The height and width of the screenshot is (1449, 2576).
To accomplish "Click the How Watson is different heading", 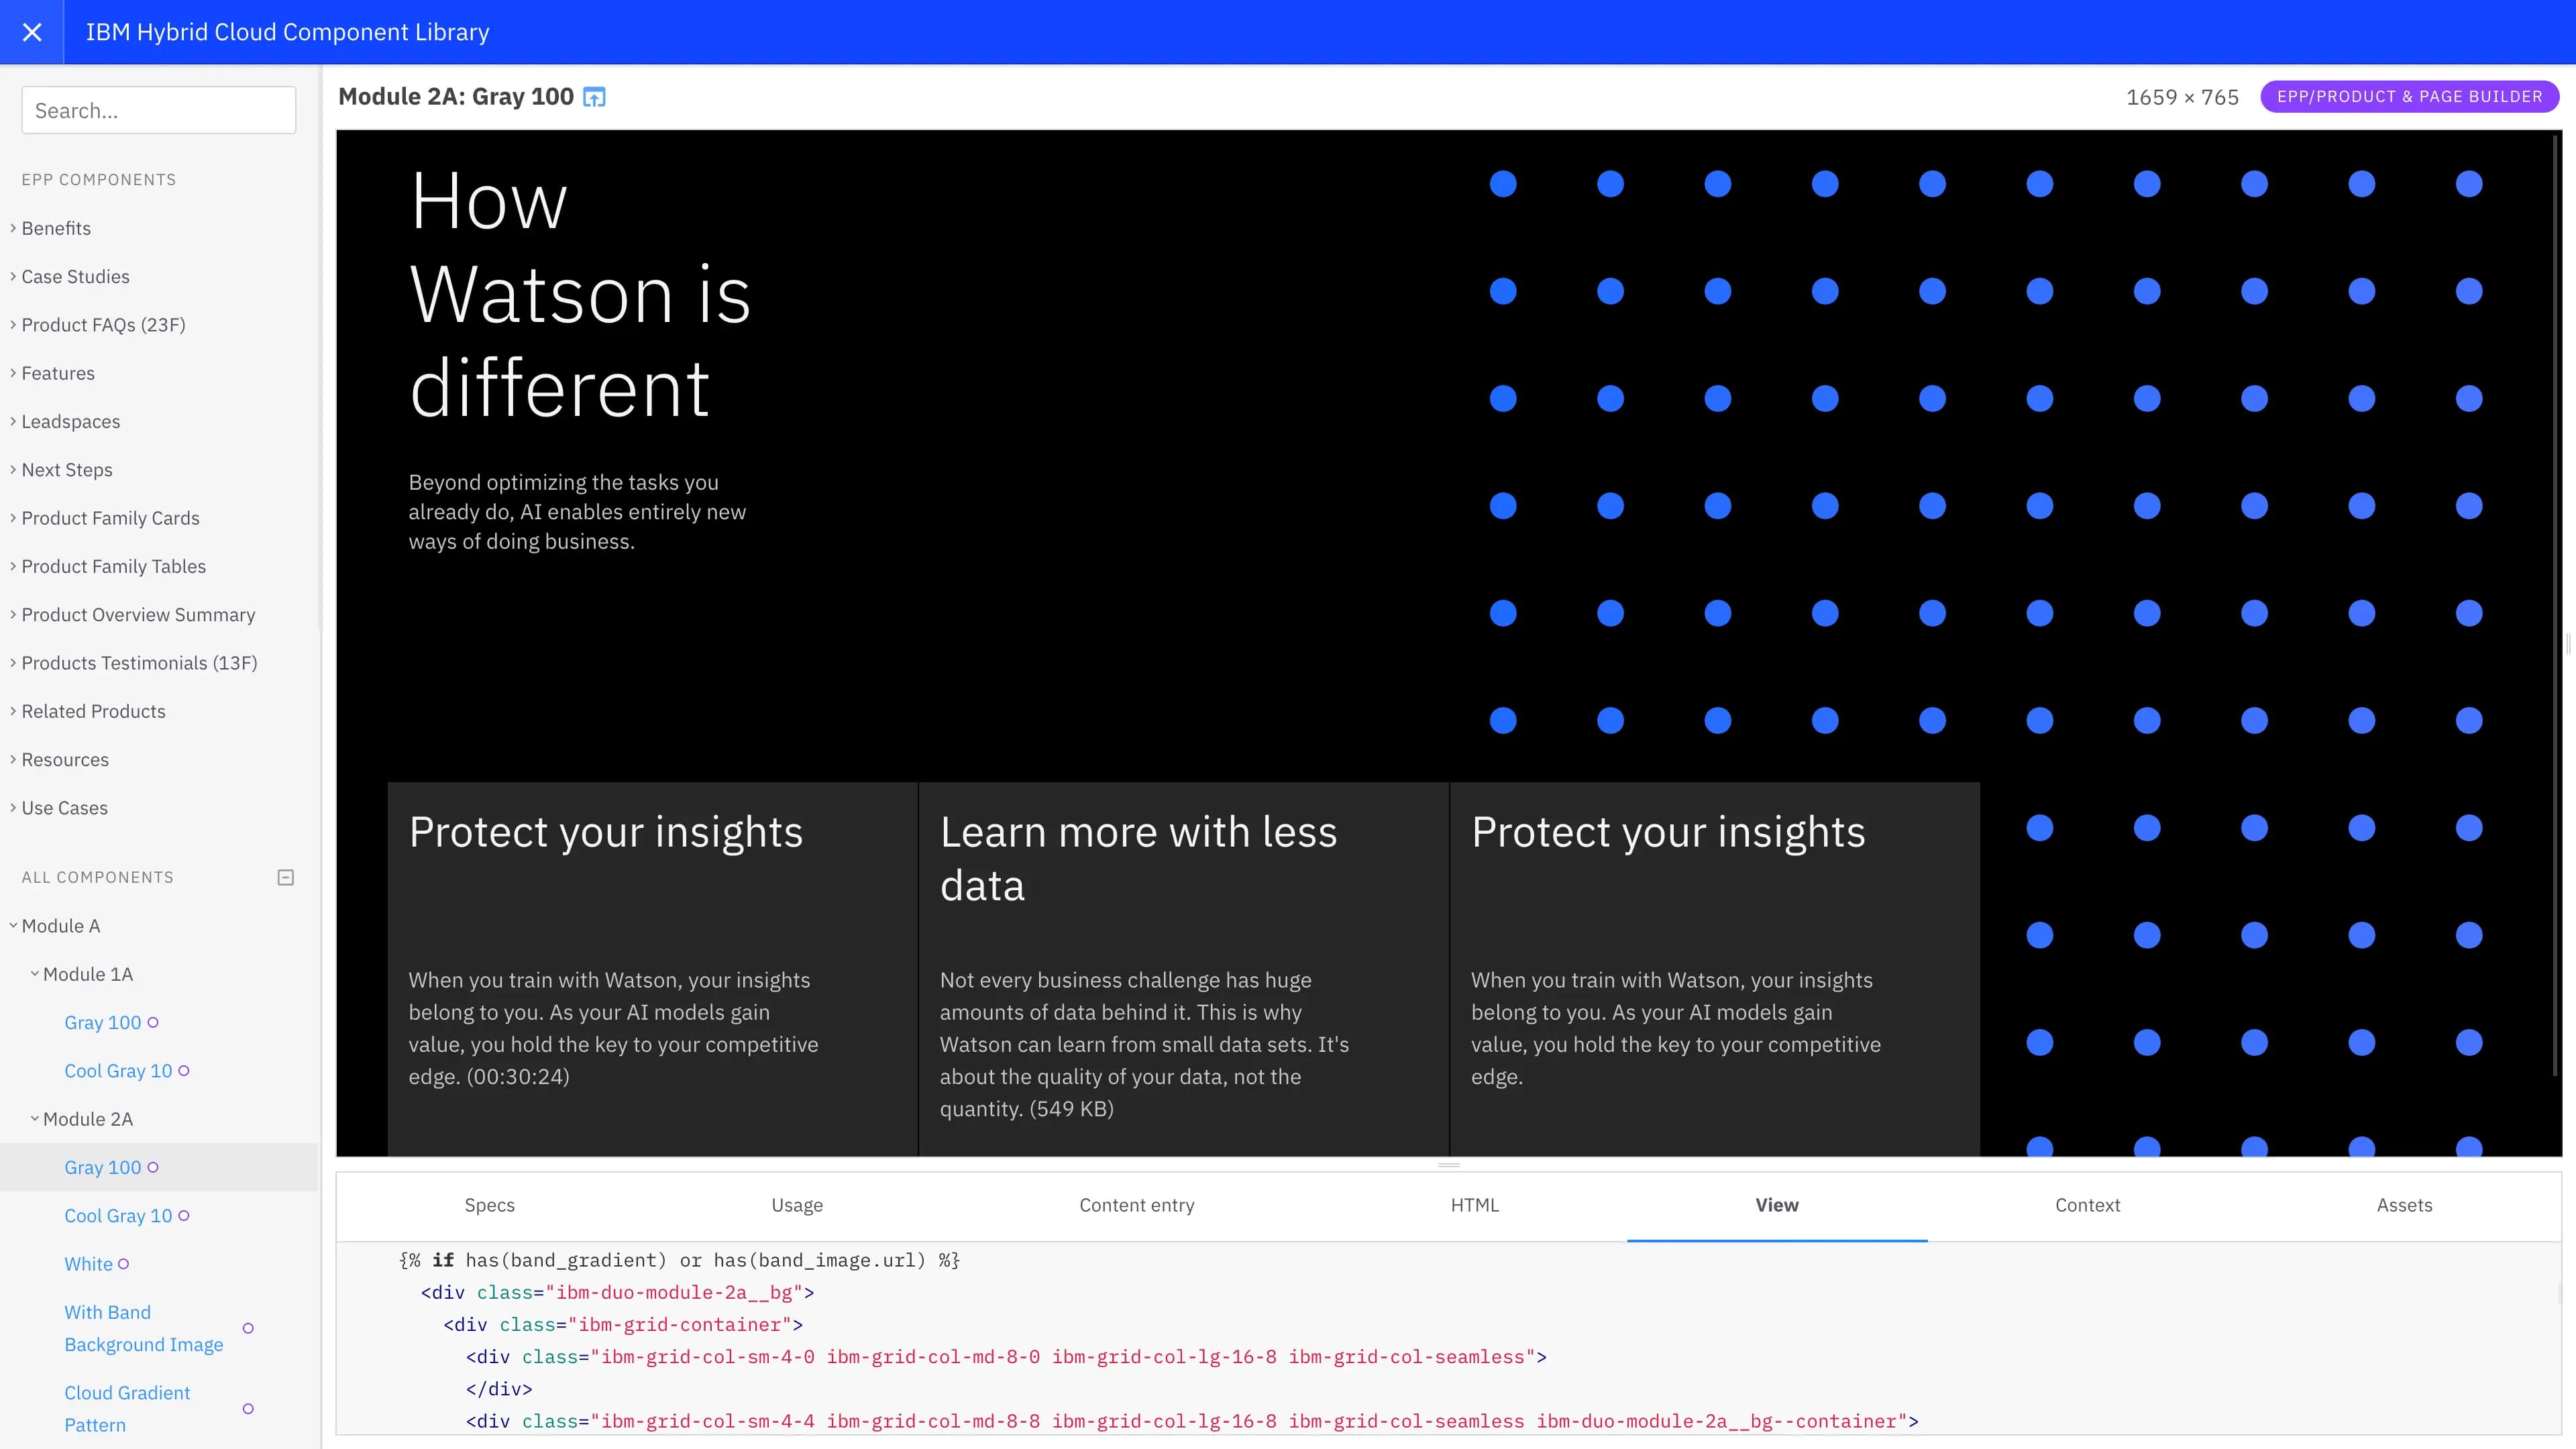I will pos(580,294).
